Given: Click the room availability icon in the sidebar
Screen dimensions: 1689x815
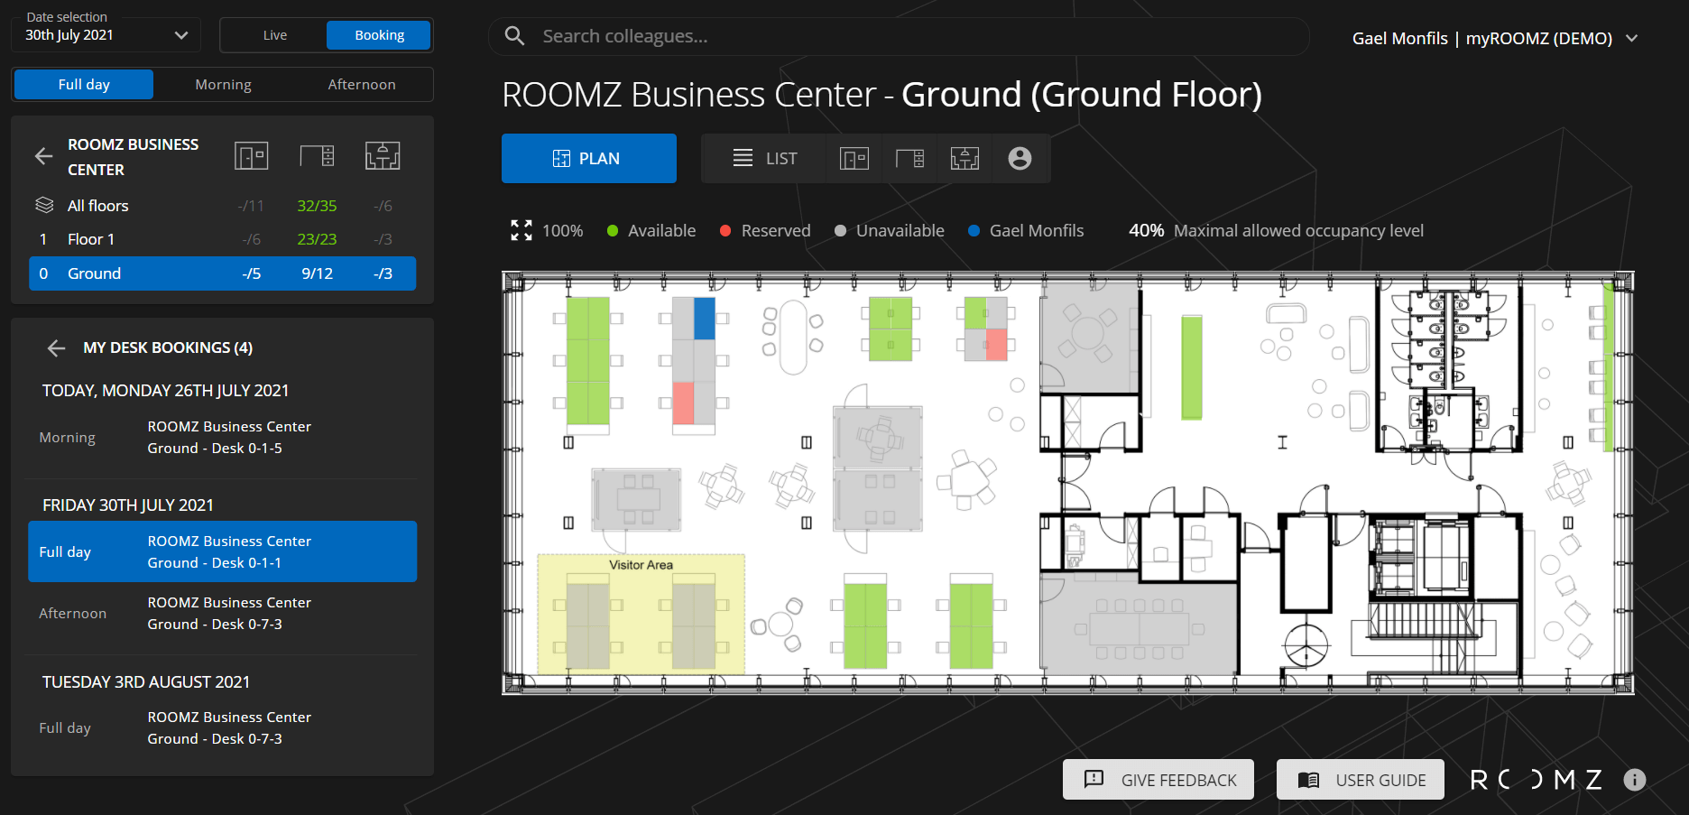Looking at the screenshot, I should 251,155.
